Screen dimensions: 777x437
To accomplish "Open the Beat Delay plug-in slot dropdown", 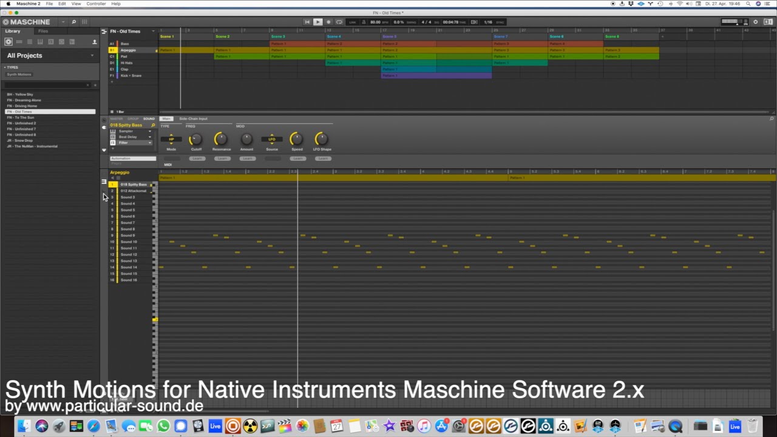I will (x=150, y=137).
